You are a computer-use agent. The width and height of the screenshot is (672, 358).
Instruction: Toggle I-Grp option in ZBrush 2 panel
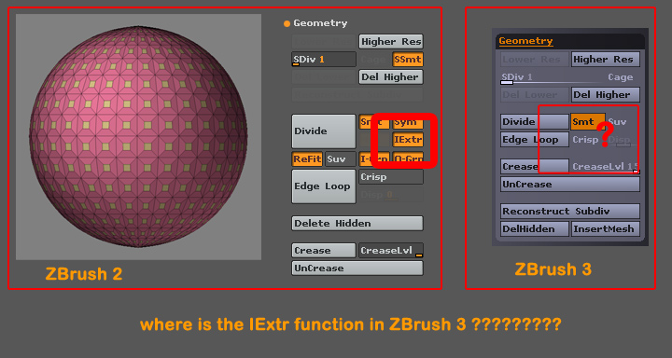pos(373,159)
